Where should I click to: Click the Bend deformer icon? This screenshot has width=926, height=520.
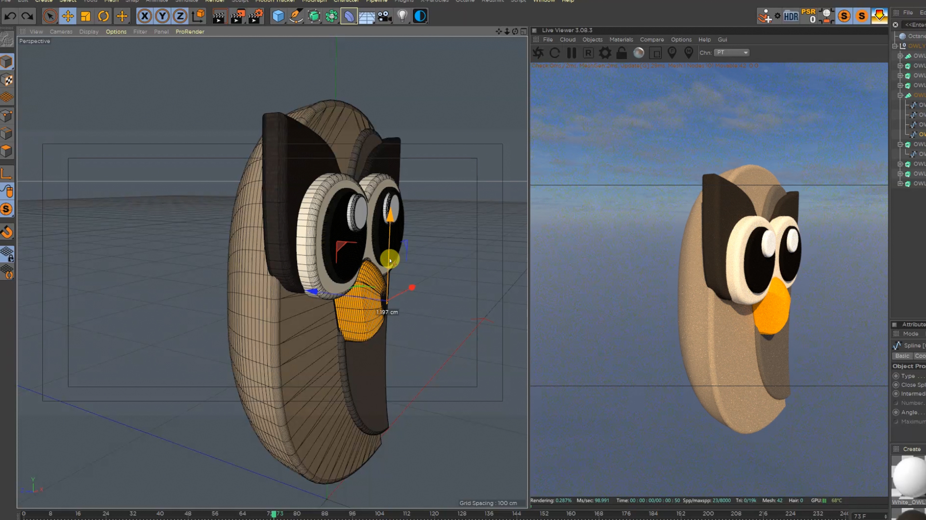[x=349, y=16]
